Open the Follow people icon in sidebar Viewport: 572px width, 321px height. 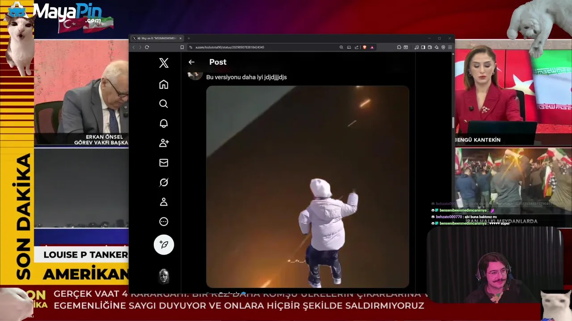164,143
